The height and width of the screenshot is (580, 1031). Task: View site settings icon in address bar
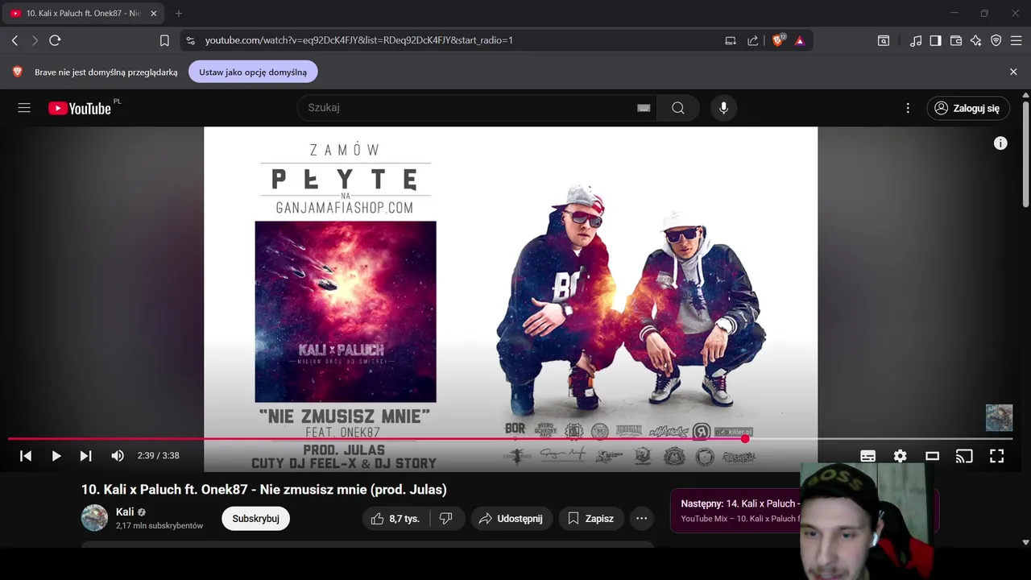point(189,40)
